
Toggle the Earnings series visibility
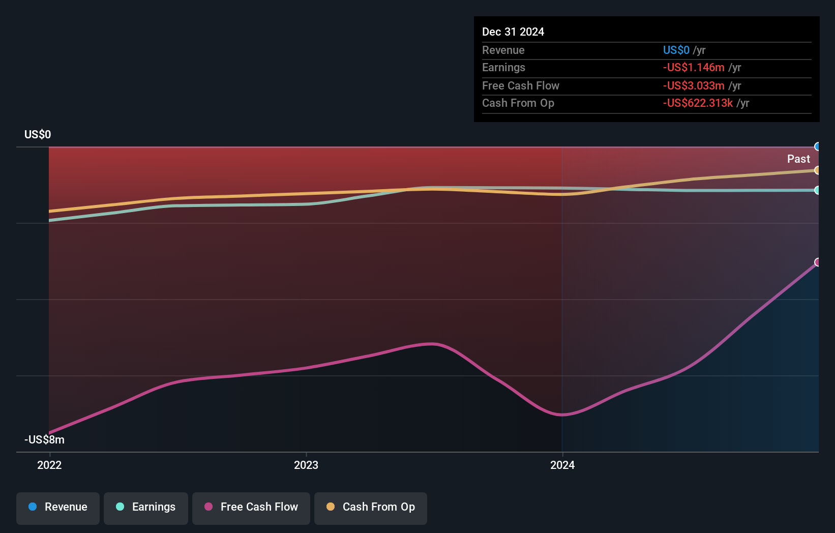pos(145,507)
